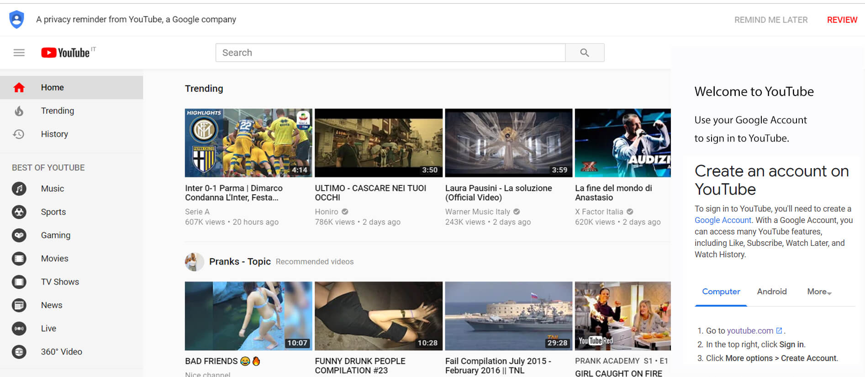Expand the More dropdown in help tabs
The image size is (865, 377).
click(x=819, y=292)
